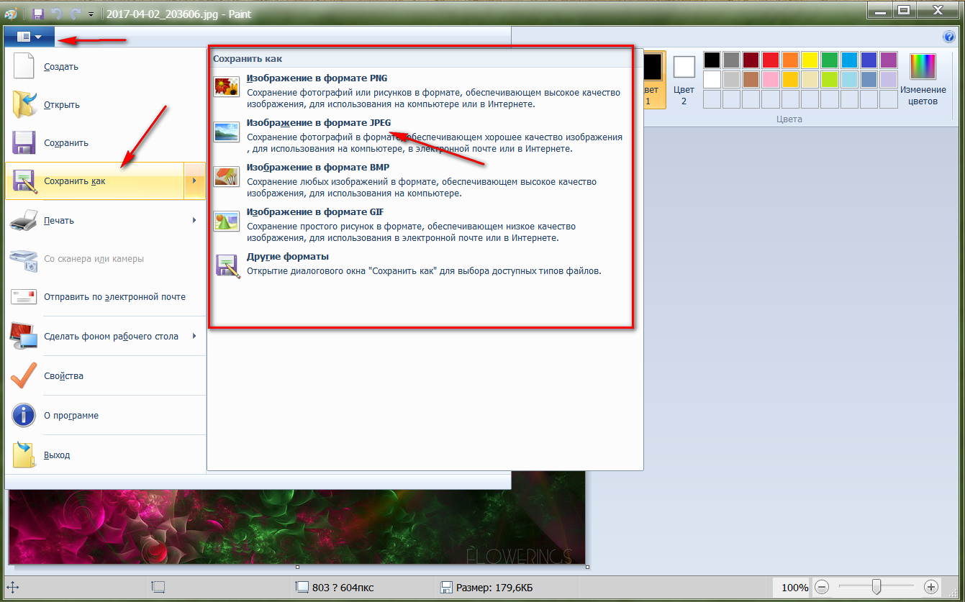Pick the red color swatch
Viewport: 965px width, 602px height.
(771, 60)
